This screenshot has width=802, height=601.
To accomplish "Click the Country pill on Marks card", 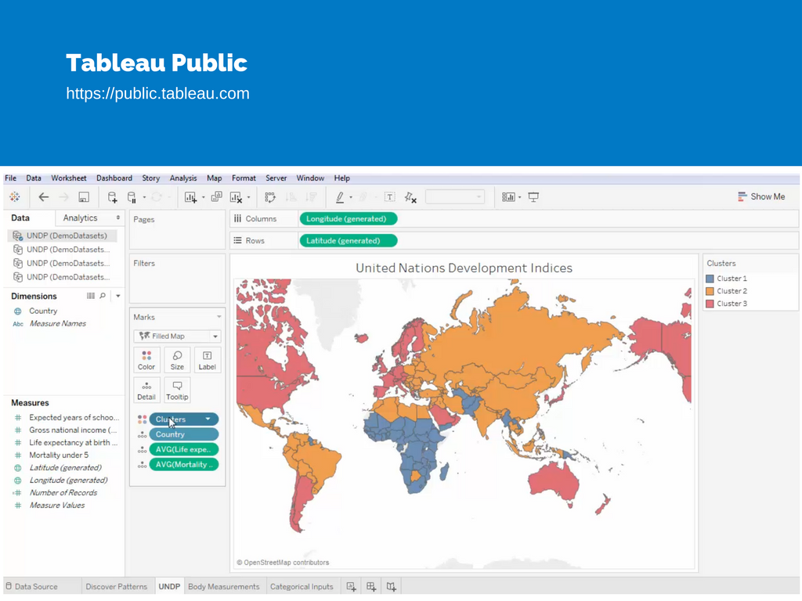I will pos(183,434).
